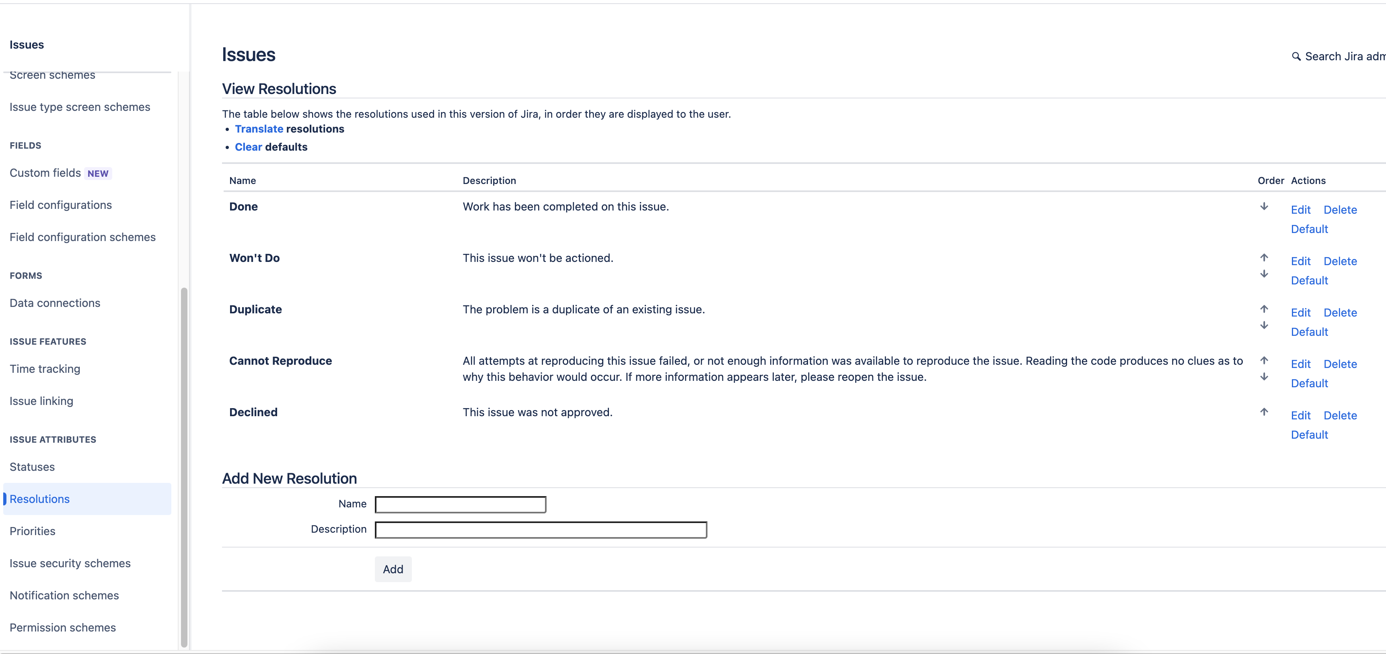Click Translate resolutions link

[259, 129]
